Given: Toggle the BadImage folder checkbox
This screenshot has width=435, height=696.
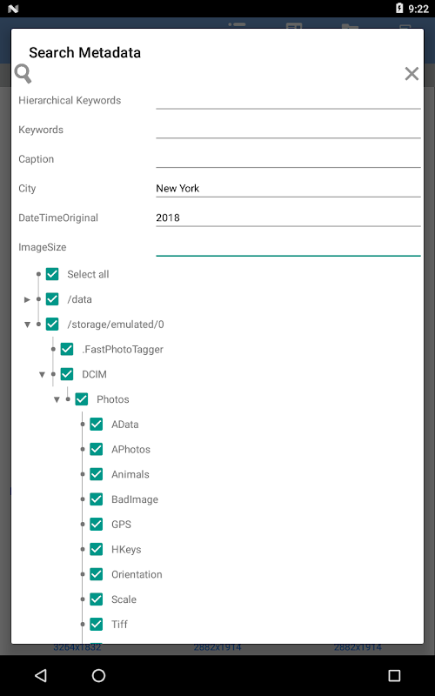Looking at the screenshot, I should point(97,499).
